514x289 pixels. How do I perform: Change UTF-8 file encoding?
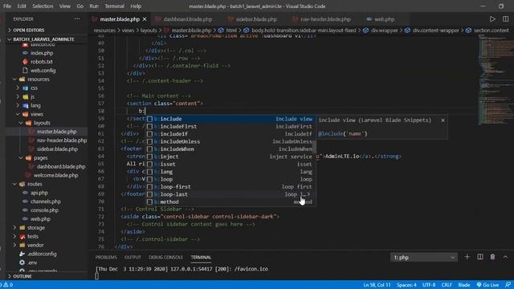pos(429,285)
